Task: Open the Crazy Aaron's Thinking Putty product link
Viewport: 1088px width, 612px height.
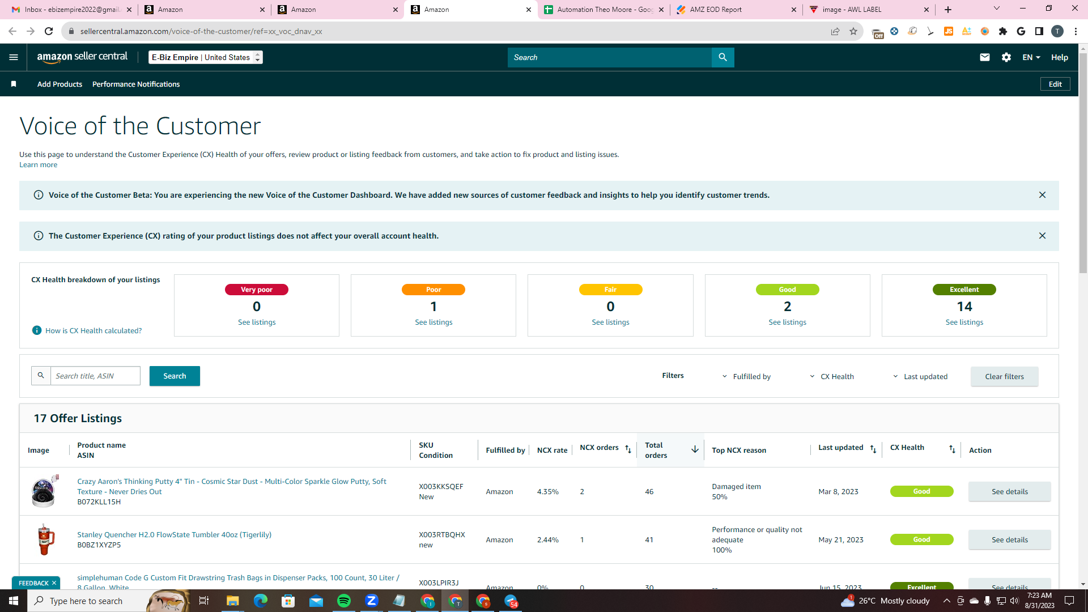Action: point(232,486)
